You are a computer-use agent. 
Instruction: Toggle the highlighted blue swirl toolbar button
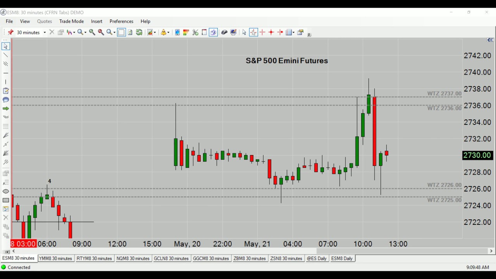213,32
